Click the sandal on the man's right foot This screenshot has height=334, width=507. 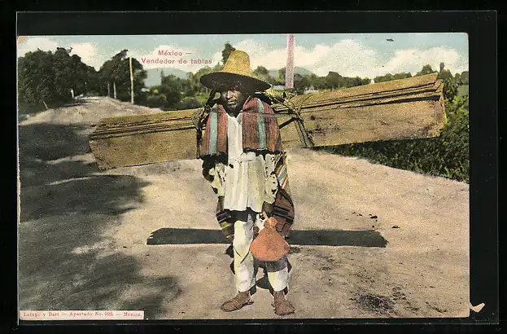pyautogui.click(x=237, y=301)
